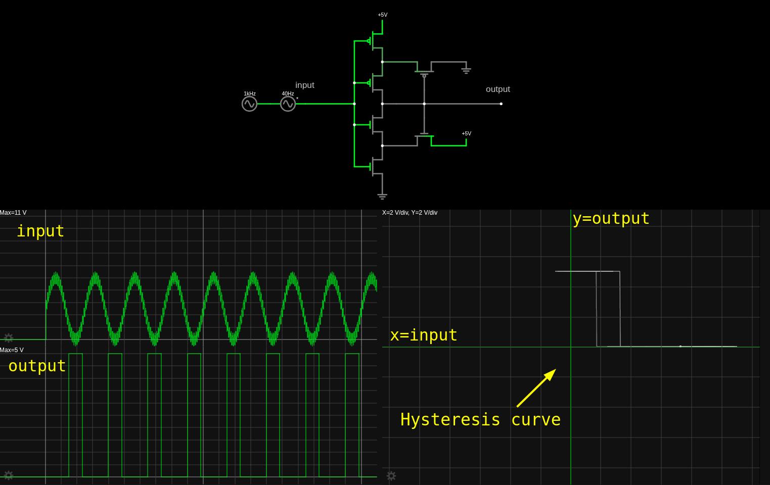Screen dimensions: 770x485
Task: Select the bottom transistor connected to ground
Action: [x=375, y=166]
